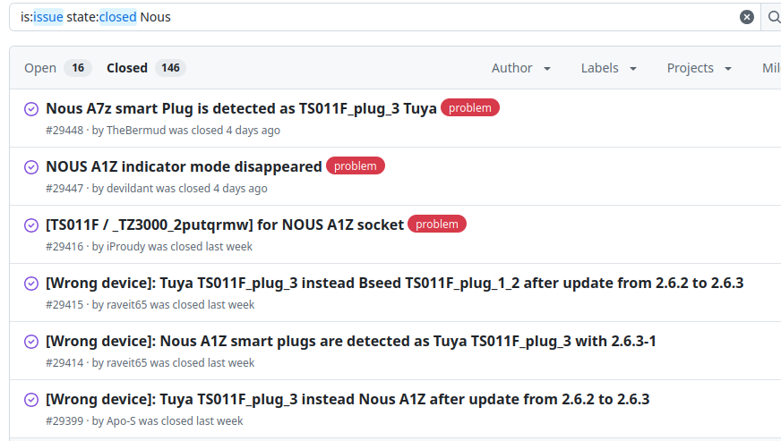Clear the search query with X icon

(746, 17)
